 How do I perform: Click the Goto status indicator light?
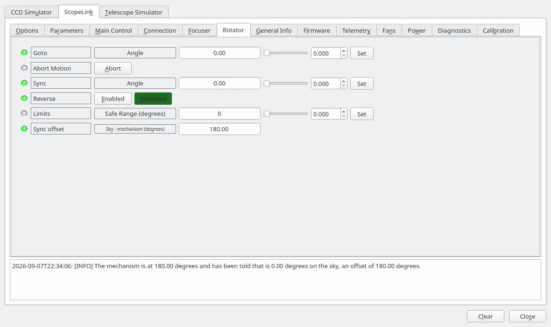24,53
